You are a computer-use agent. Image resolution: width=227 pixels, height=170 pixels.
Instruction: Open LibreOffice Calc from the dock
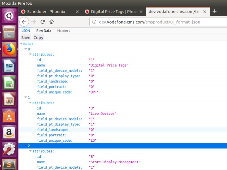point(9,83)
